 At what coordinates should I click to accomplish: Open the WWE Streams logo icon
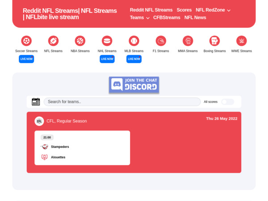coord(242,41)
